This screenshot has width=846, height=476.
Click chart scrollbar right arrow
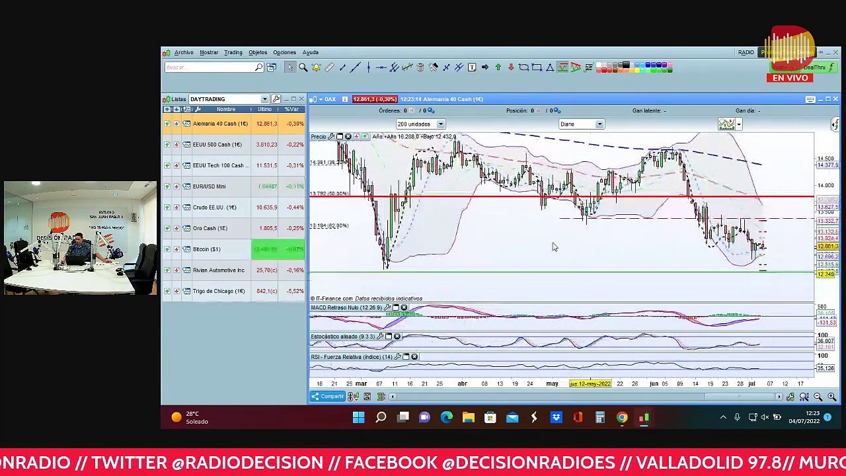point(780,397)
